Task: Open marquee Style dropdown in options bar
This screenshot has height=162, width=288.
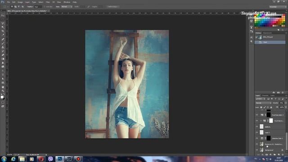Action: click(67, 7)
